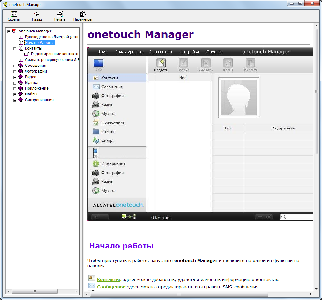Screen dimensions: 322x300
Task: Print the topic using Печать
Action: pyautogui.click(x=60, y=16)
